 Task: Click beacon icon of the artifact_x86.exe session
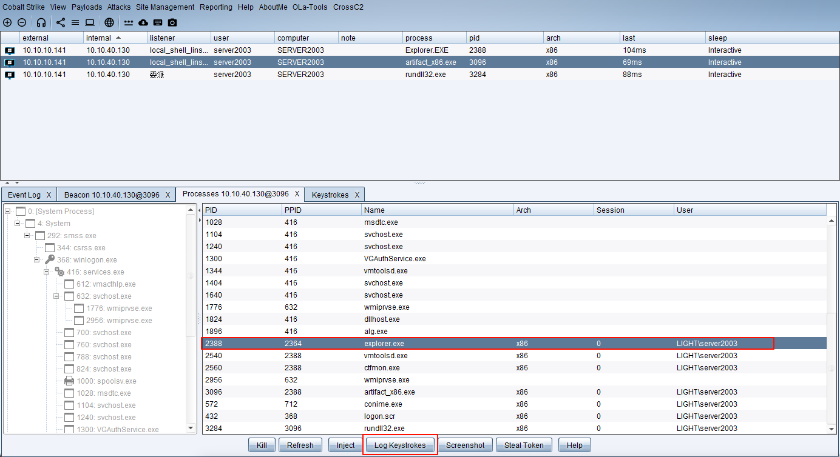click(x=10, y=62)
